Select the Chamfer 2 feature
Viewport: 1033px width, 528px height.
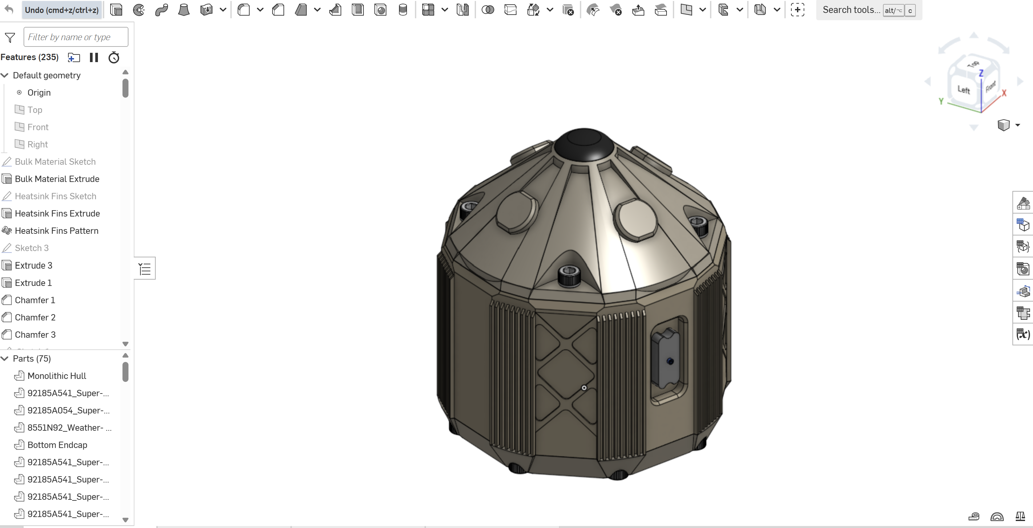point(35,317)
